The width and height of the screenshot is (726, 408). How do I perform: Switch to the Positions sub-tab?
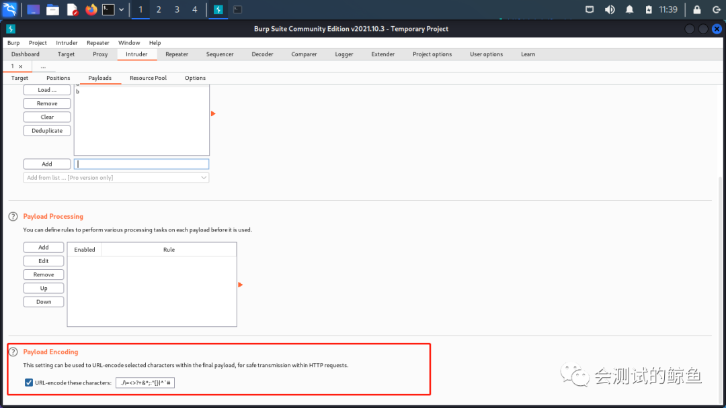(58, 78)
